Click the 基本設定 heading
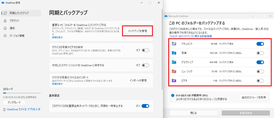This screenshot has height=118, width=274. [x=54, y=96]
